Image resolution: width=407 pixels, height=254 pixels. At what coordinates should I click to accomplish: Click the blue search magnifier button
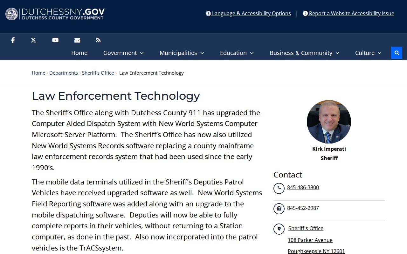pos(397,53)
